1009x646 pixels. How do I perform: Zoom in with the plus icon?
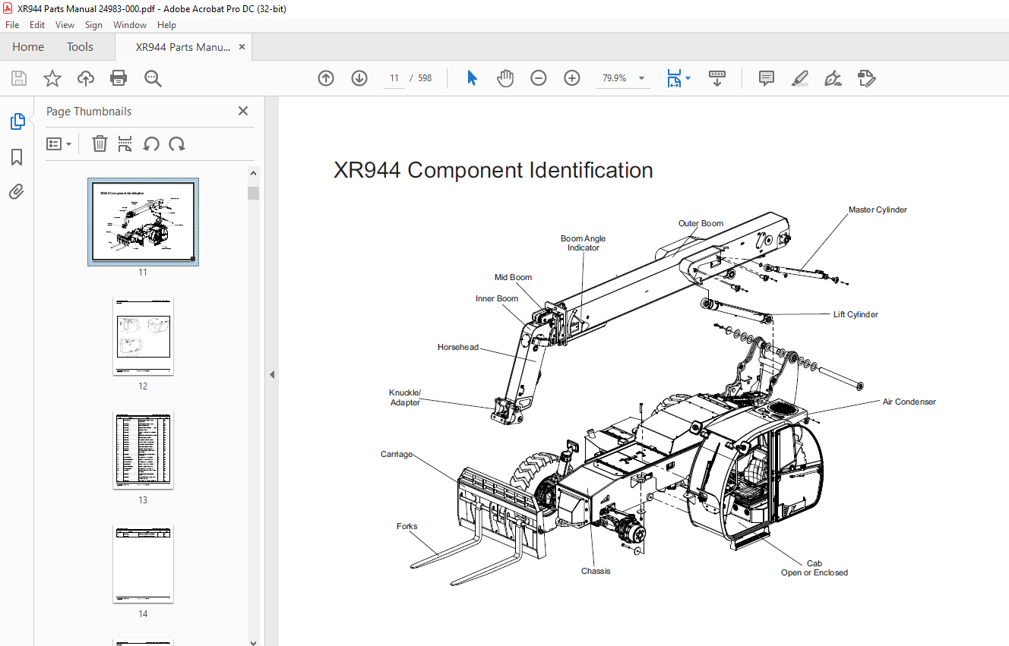(x=572, y=78)
